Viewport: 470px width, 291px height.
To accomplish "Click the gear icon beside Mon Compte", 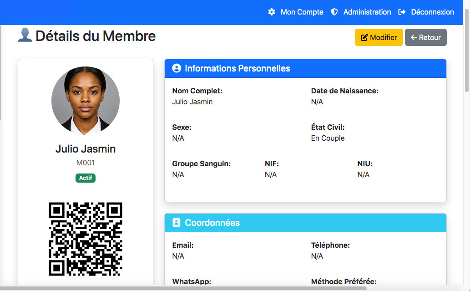I will click(x=272, y=12).
